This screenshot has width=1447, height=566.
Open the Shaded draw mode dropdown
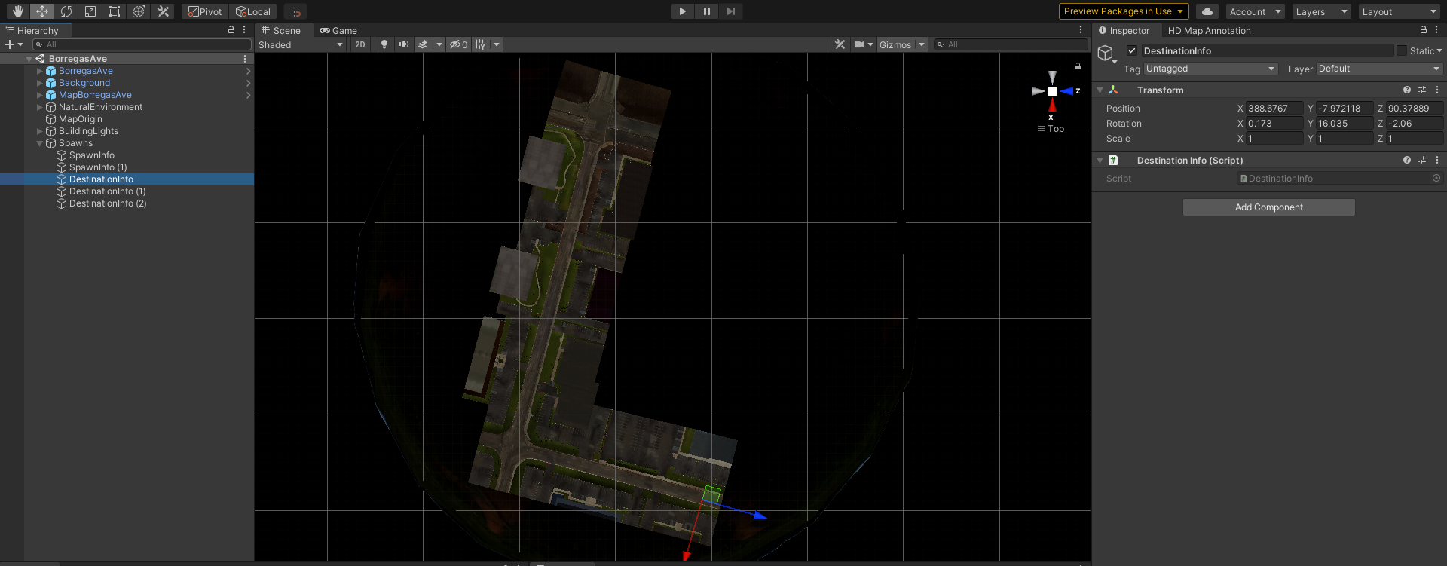click(x=301, y=44)
